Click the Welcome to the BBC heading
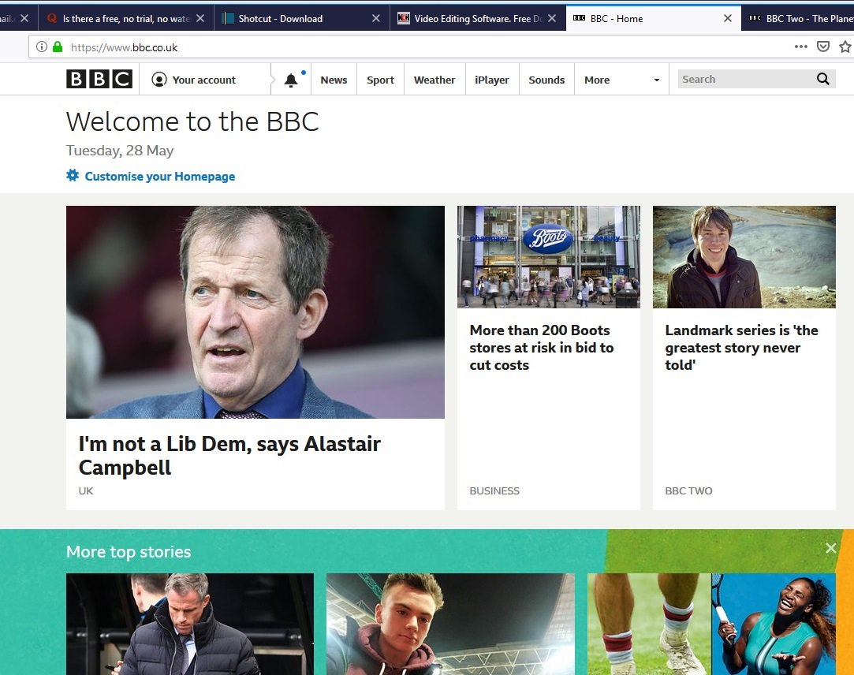This screenshot has width=854, height=675. point(192,121)
